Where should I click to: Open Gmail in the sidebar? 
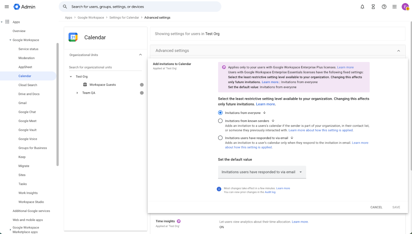pyautogui.click(x=23, y=103)
